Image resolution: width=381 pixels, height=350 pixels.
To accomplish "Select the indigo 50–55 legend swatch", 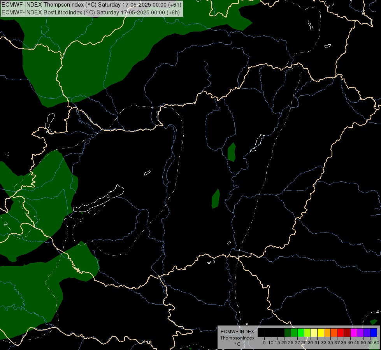I will coord(367,332).
